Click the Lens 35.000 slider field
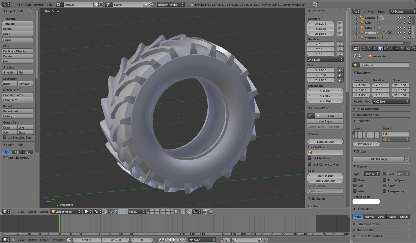This screenshot has width=416, height=243. (325, 141)
